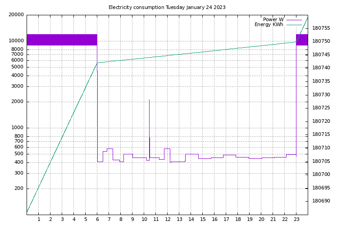Click the left axis label 20000
Screen dimensions: 346x225
[x=16, y=15]
